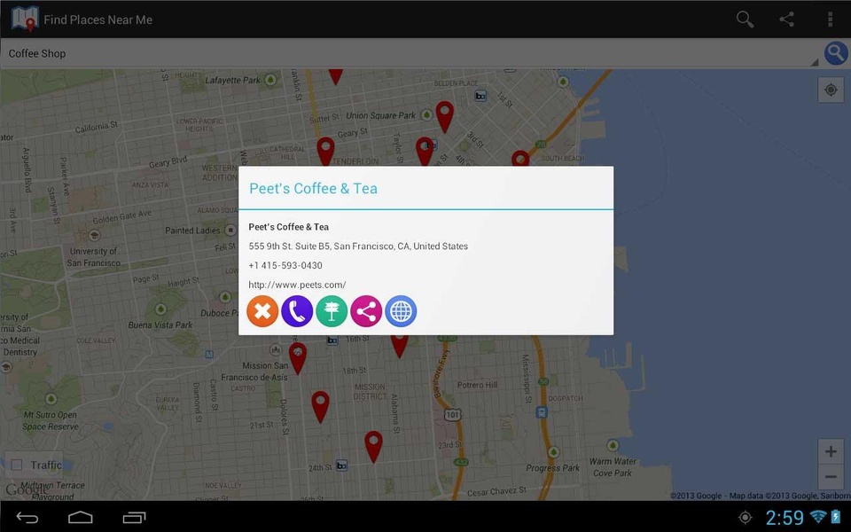851x532 pixels.
Task: Tap the Find Places Near Me app icon
Action: tap(25, 19)
